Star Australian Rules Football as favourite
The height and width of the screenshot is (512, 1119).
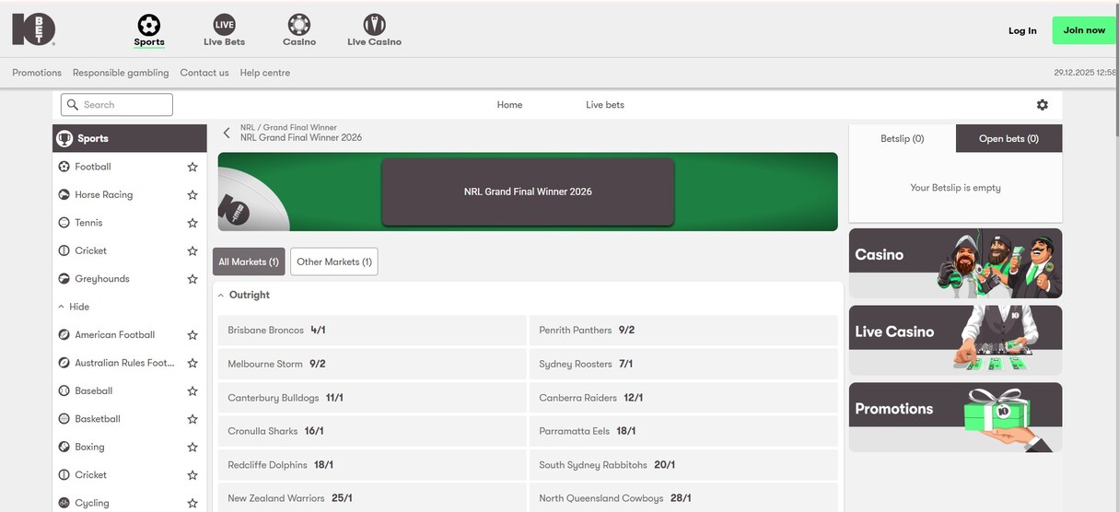(x=192, y=363)
